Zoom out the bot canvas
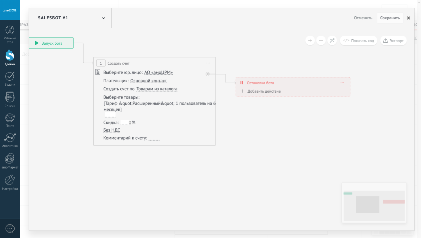This screenshot has height=238, width=421. click(x=321, y=41)
